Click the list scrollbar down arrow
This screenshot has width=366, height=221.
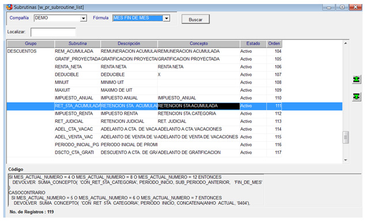345,160
